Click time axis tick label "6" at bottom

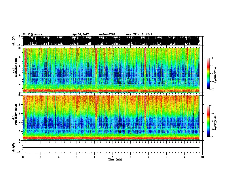tap(131, 157)
